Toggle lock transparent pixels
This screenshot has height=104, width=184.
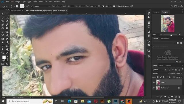point(158,77)
